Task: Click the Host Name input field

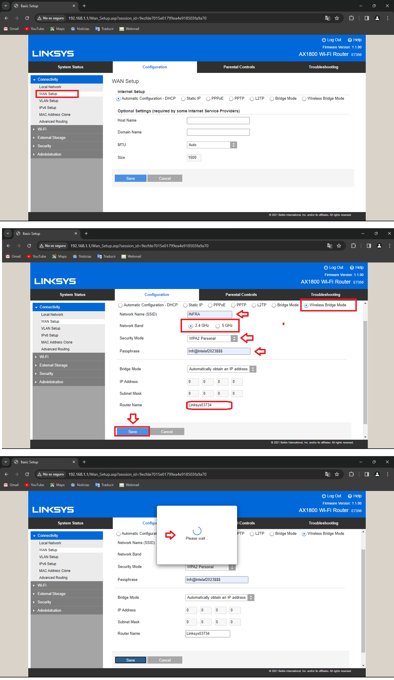Action: pyautogui.click(x=218, y=120)
